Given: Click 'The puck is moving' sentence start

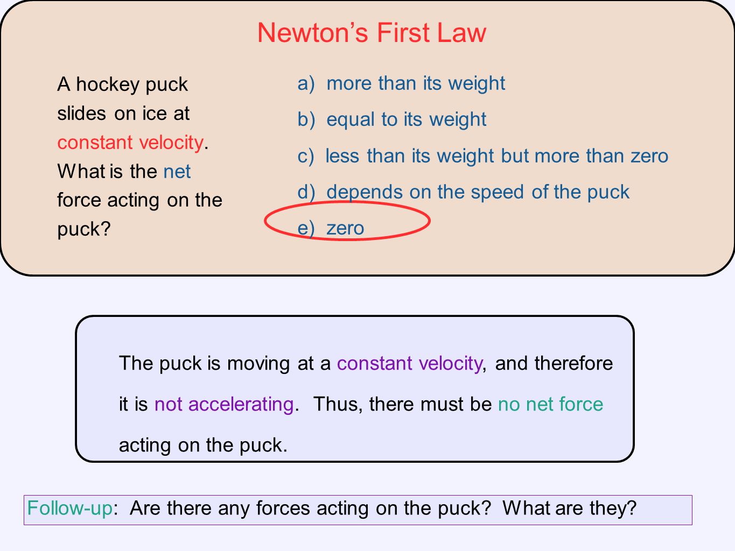Looking at the screenshot, I should tap(205, 363).
